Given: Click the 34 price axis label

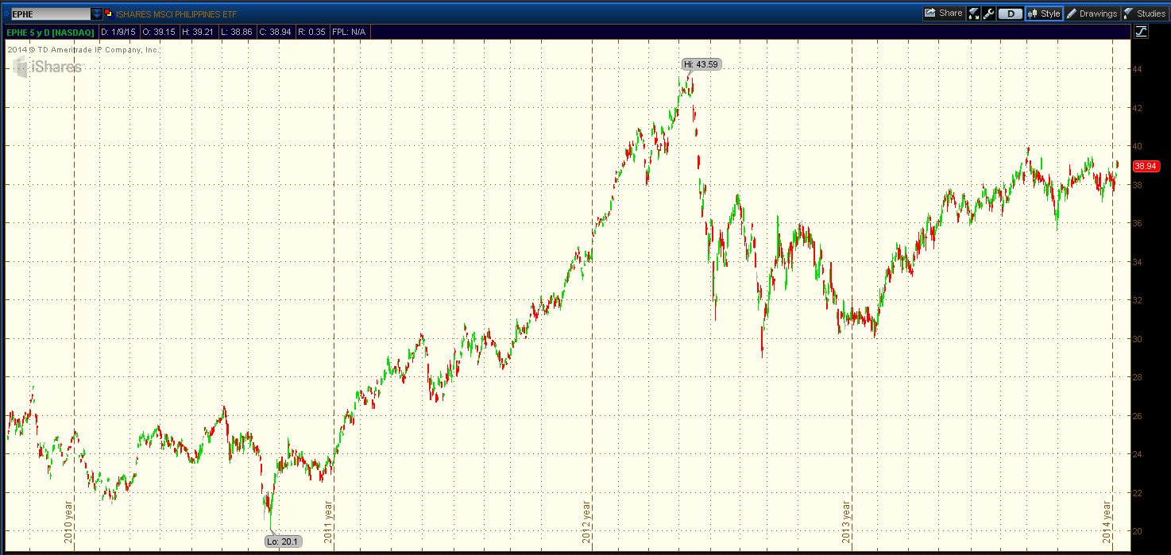Looking at the screenshot, I should point(1138,262).
